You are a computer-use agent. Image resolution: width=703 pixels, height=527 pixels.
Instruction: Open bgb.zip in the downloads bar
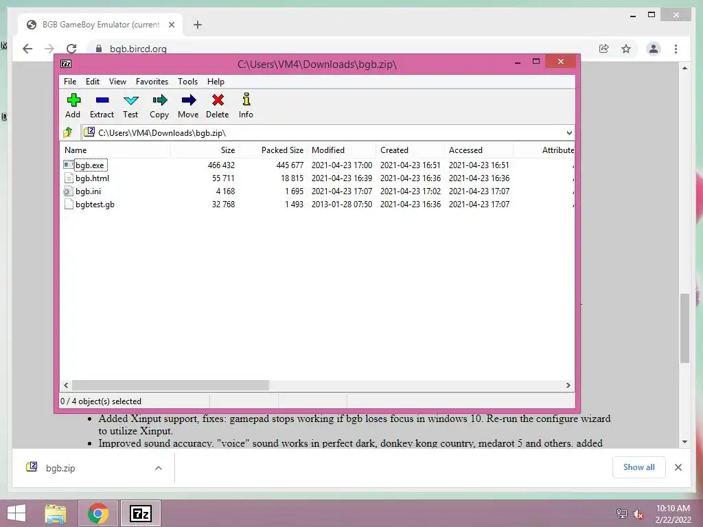pyautogui.click(x=60, y=468)
